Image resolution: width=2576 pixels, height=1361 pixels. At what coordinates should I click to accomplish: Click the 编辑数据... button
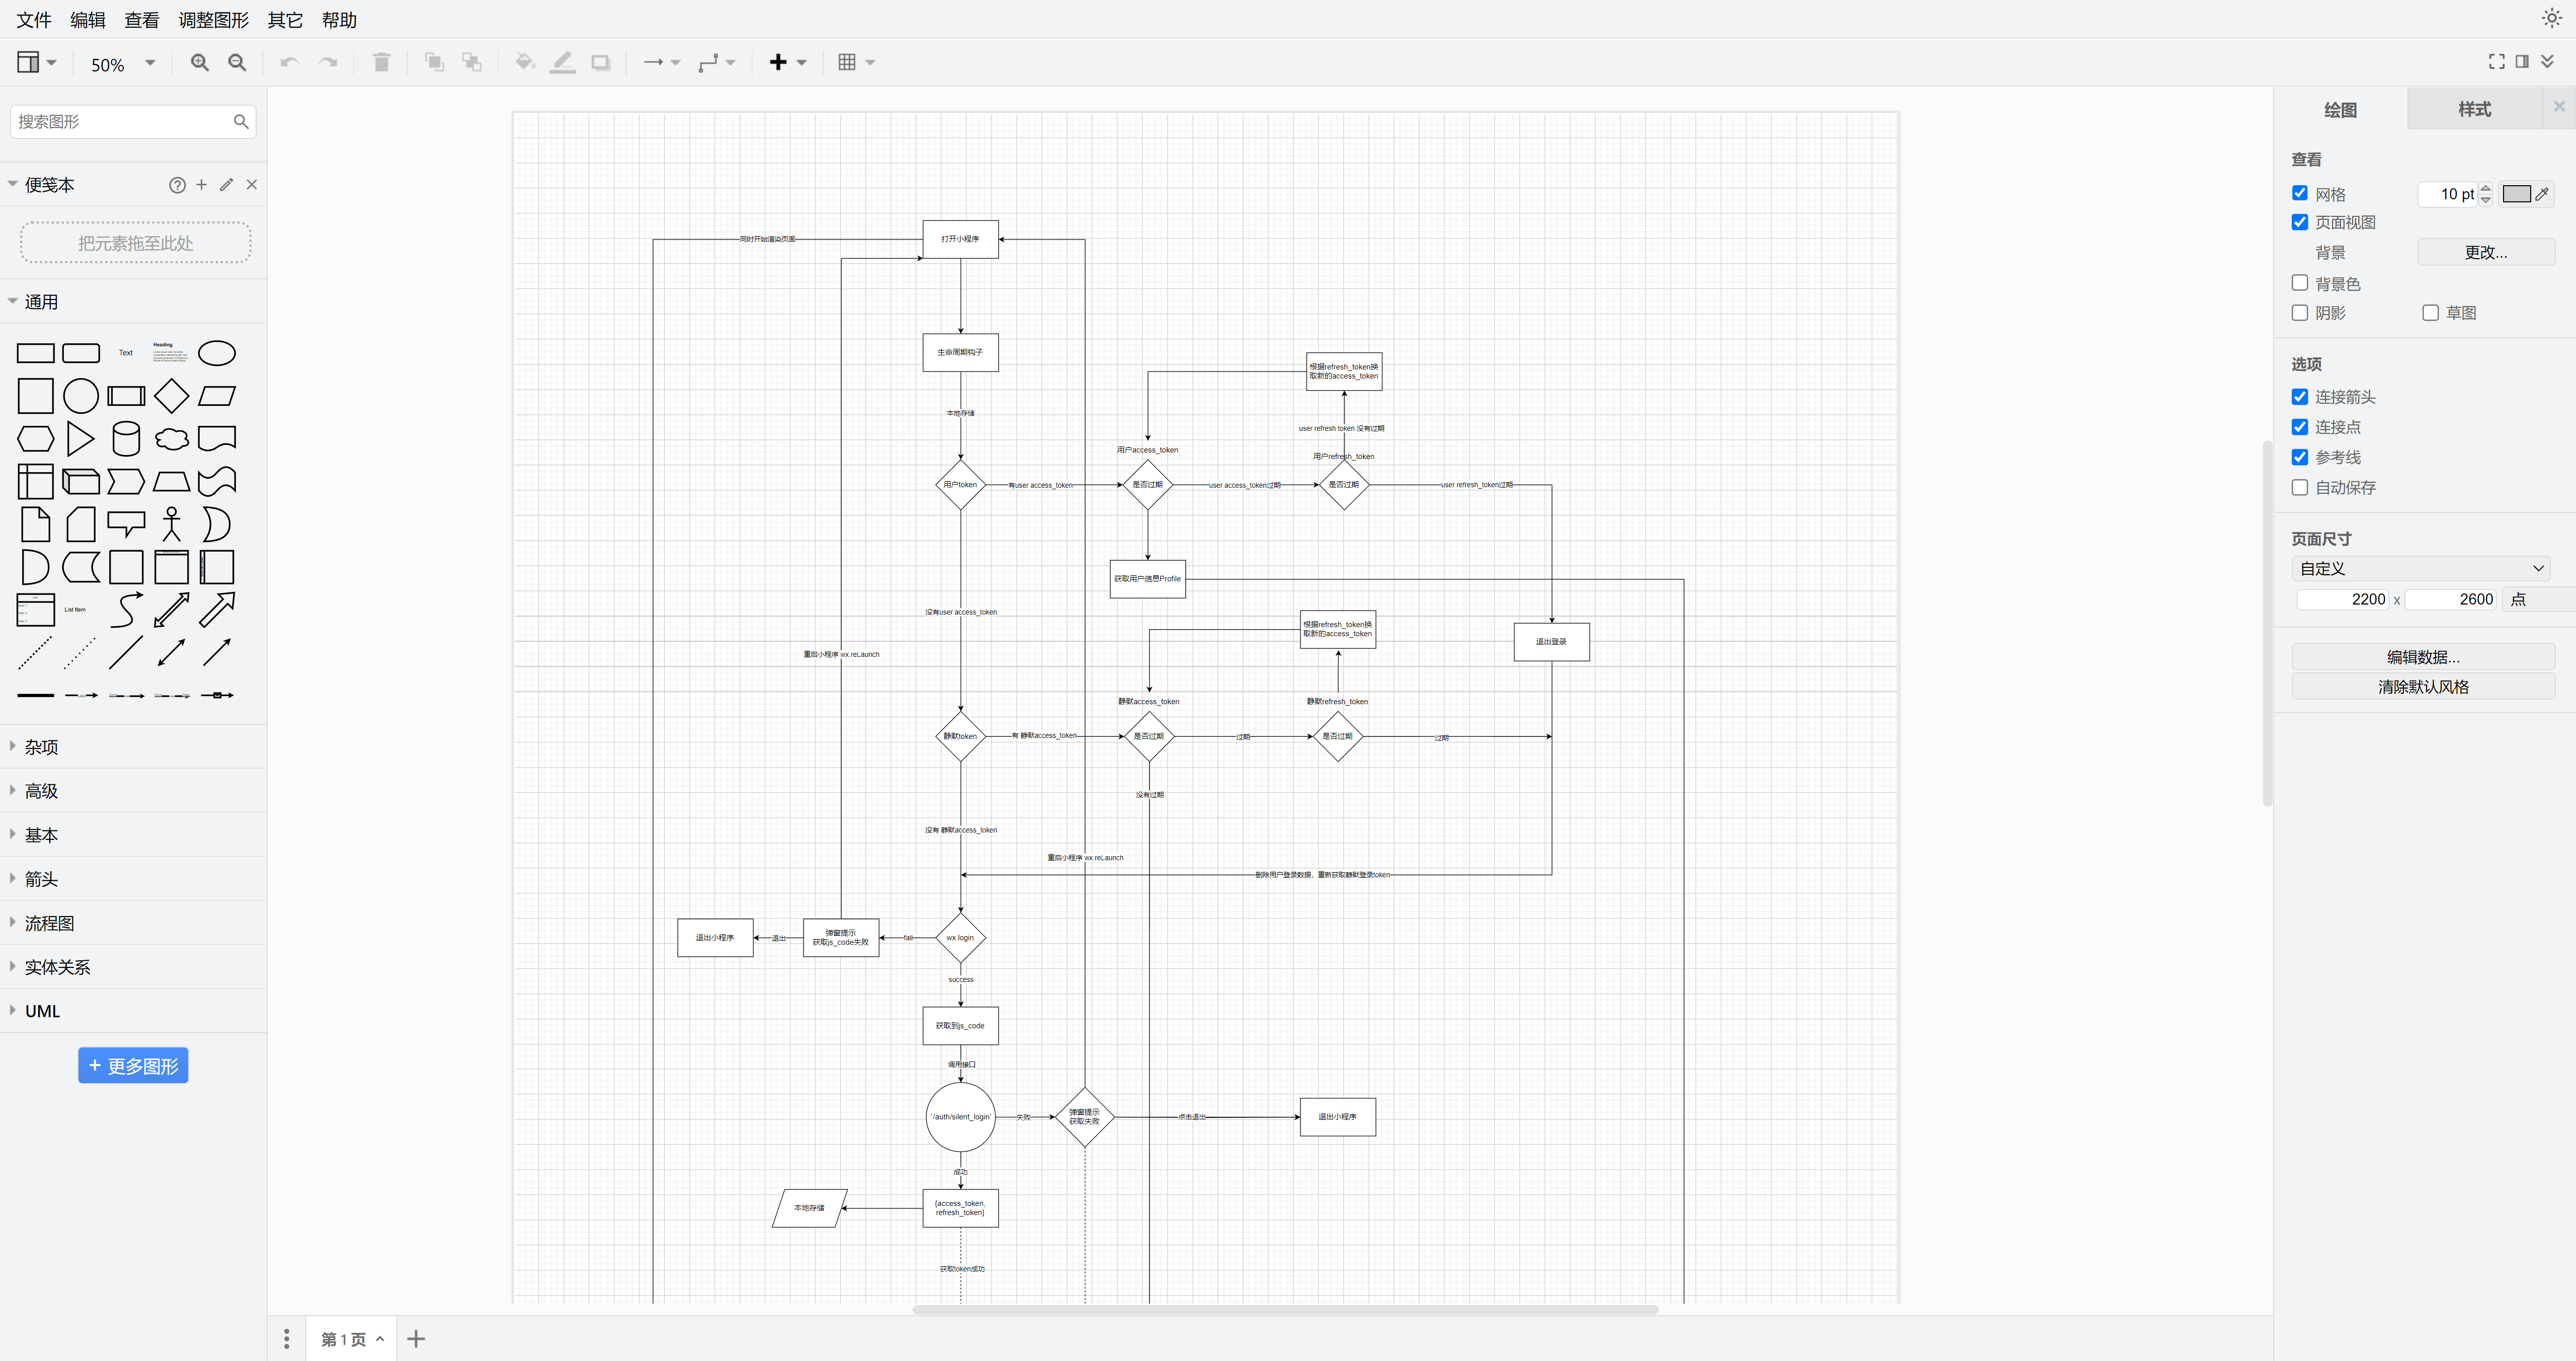click(2423, 656)
